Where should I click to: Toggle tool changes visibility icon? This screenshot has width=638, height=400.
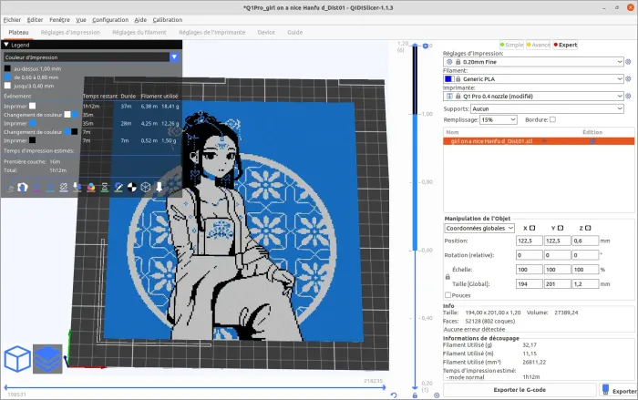pyautogui.click(x=77, y=187)
